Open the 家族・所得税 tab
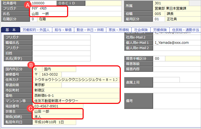 pos(119,30)
